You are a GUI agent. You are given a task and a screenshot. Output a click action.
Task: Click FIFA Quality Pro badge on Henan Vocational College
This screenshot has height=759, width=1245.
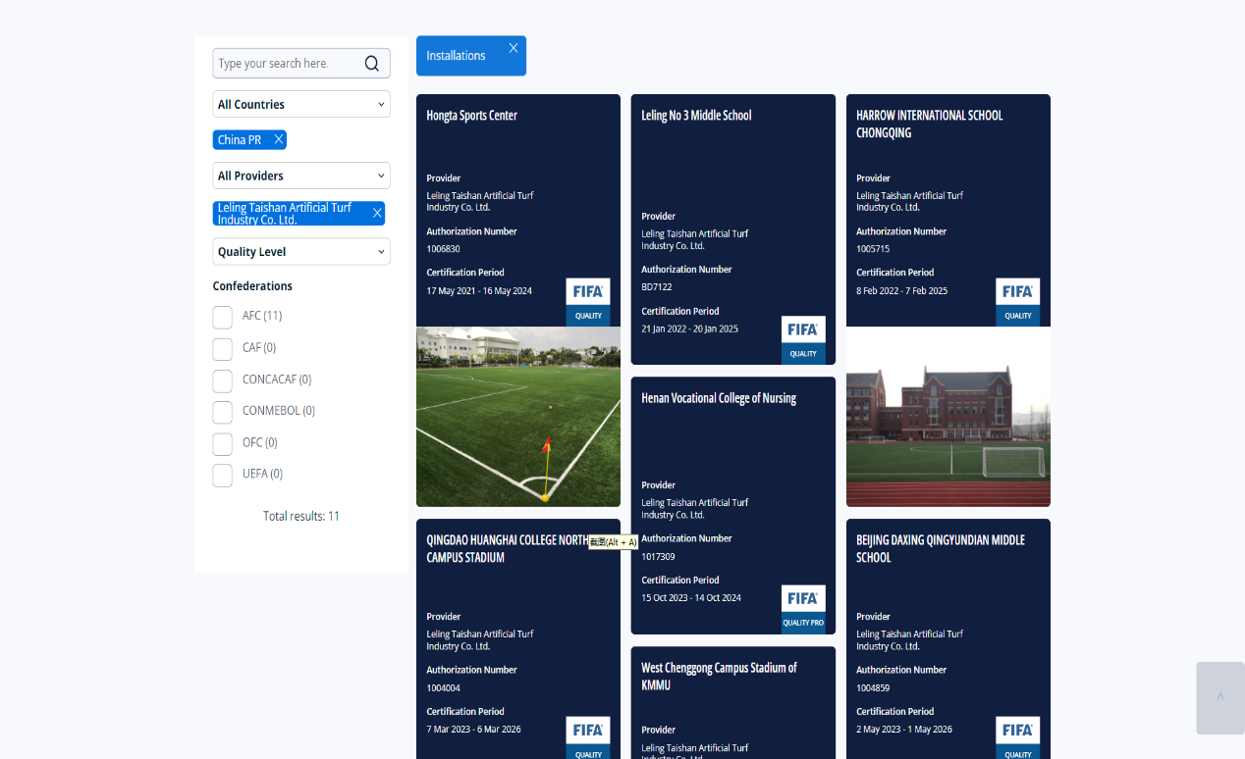point(803,609)
